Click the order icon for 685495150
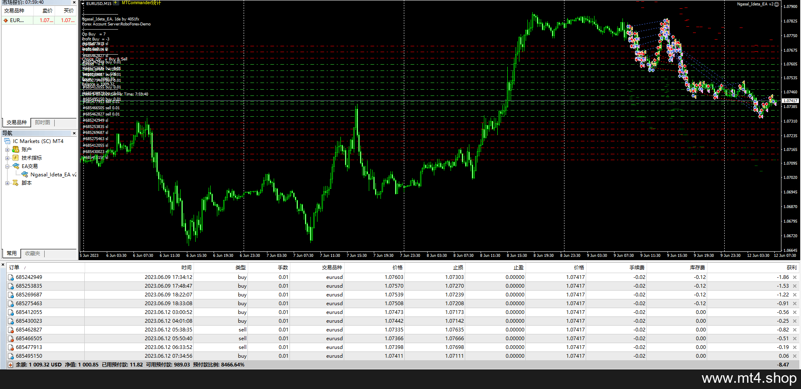801x389 pixels. point(11,356)
